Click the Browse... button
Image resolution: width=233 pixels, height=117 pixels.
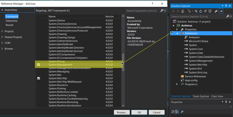tap(122, 112)
